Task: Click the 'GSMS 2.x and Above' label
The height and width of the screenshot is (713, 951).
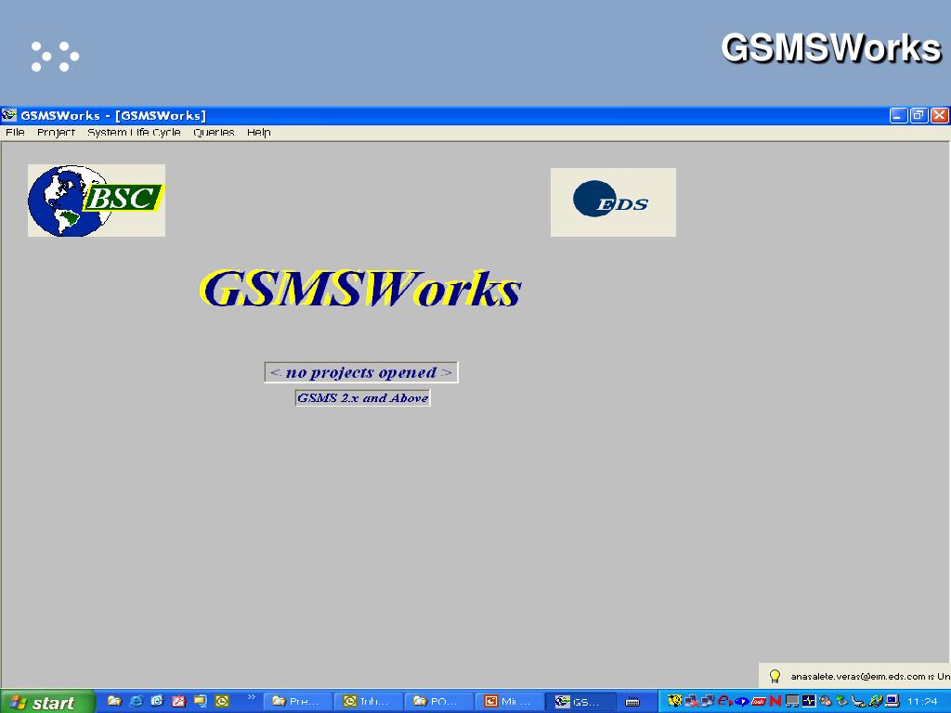Action: 363,398
